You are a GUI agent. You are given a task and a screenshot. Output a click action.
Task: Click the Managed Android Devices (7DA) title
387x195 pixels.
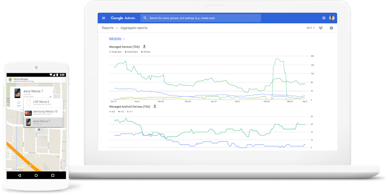(x=129, y=107)
